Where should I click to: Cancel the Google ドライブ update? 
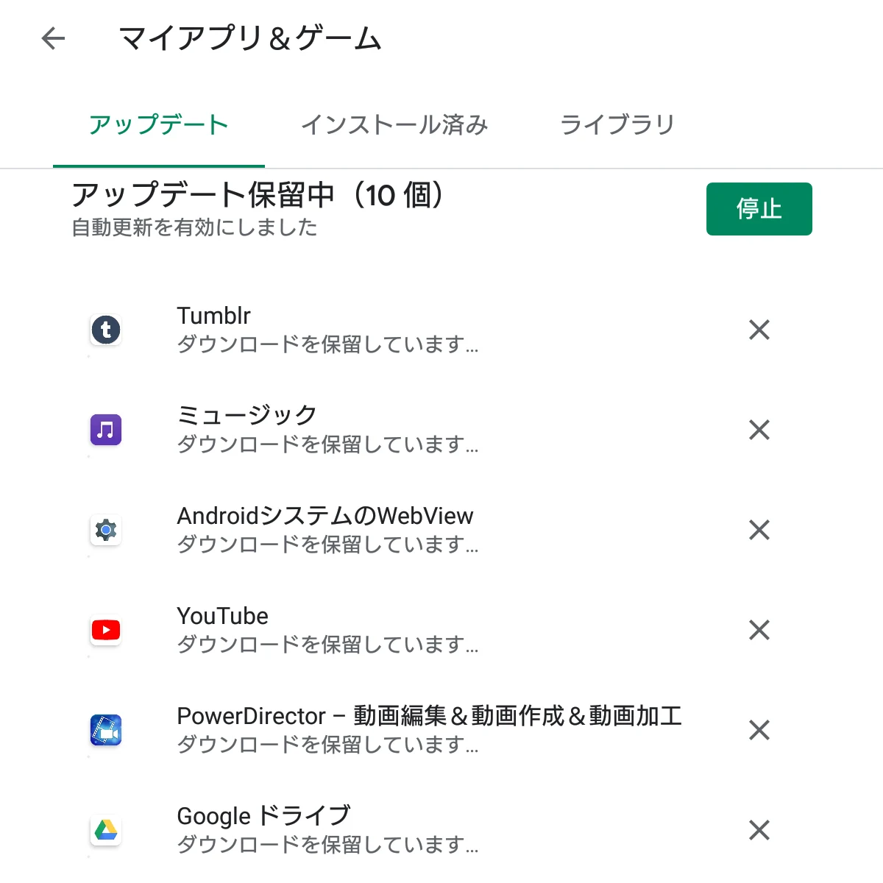click(759, 830)
